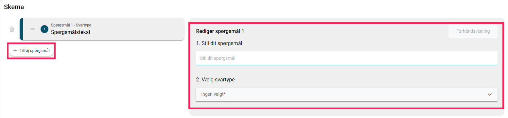Open Forhåndsvisning preview
This screenshot has height=118, width=508.
(473, 31)
